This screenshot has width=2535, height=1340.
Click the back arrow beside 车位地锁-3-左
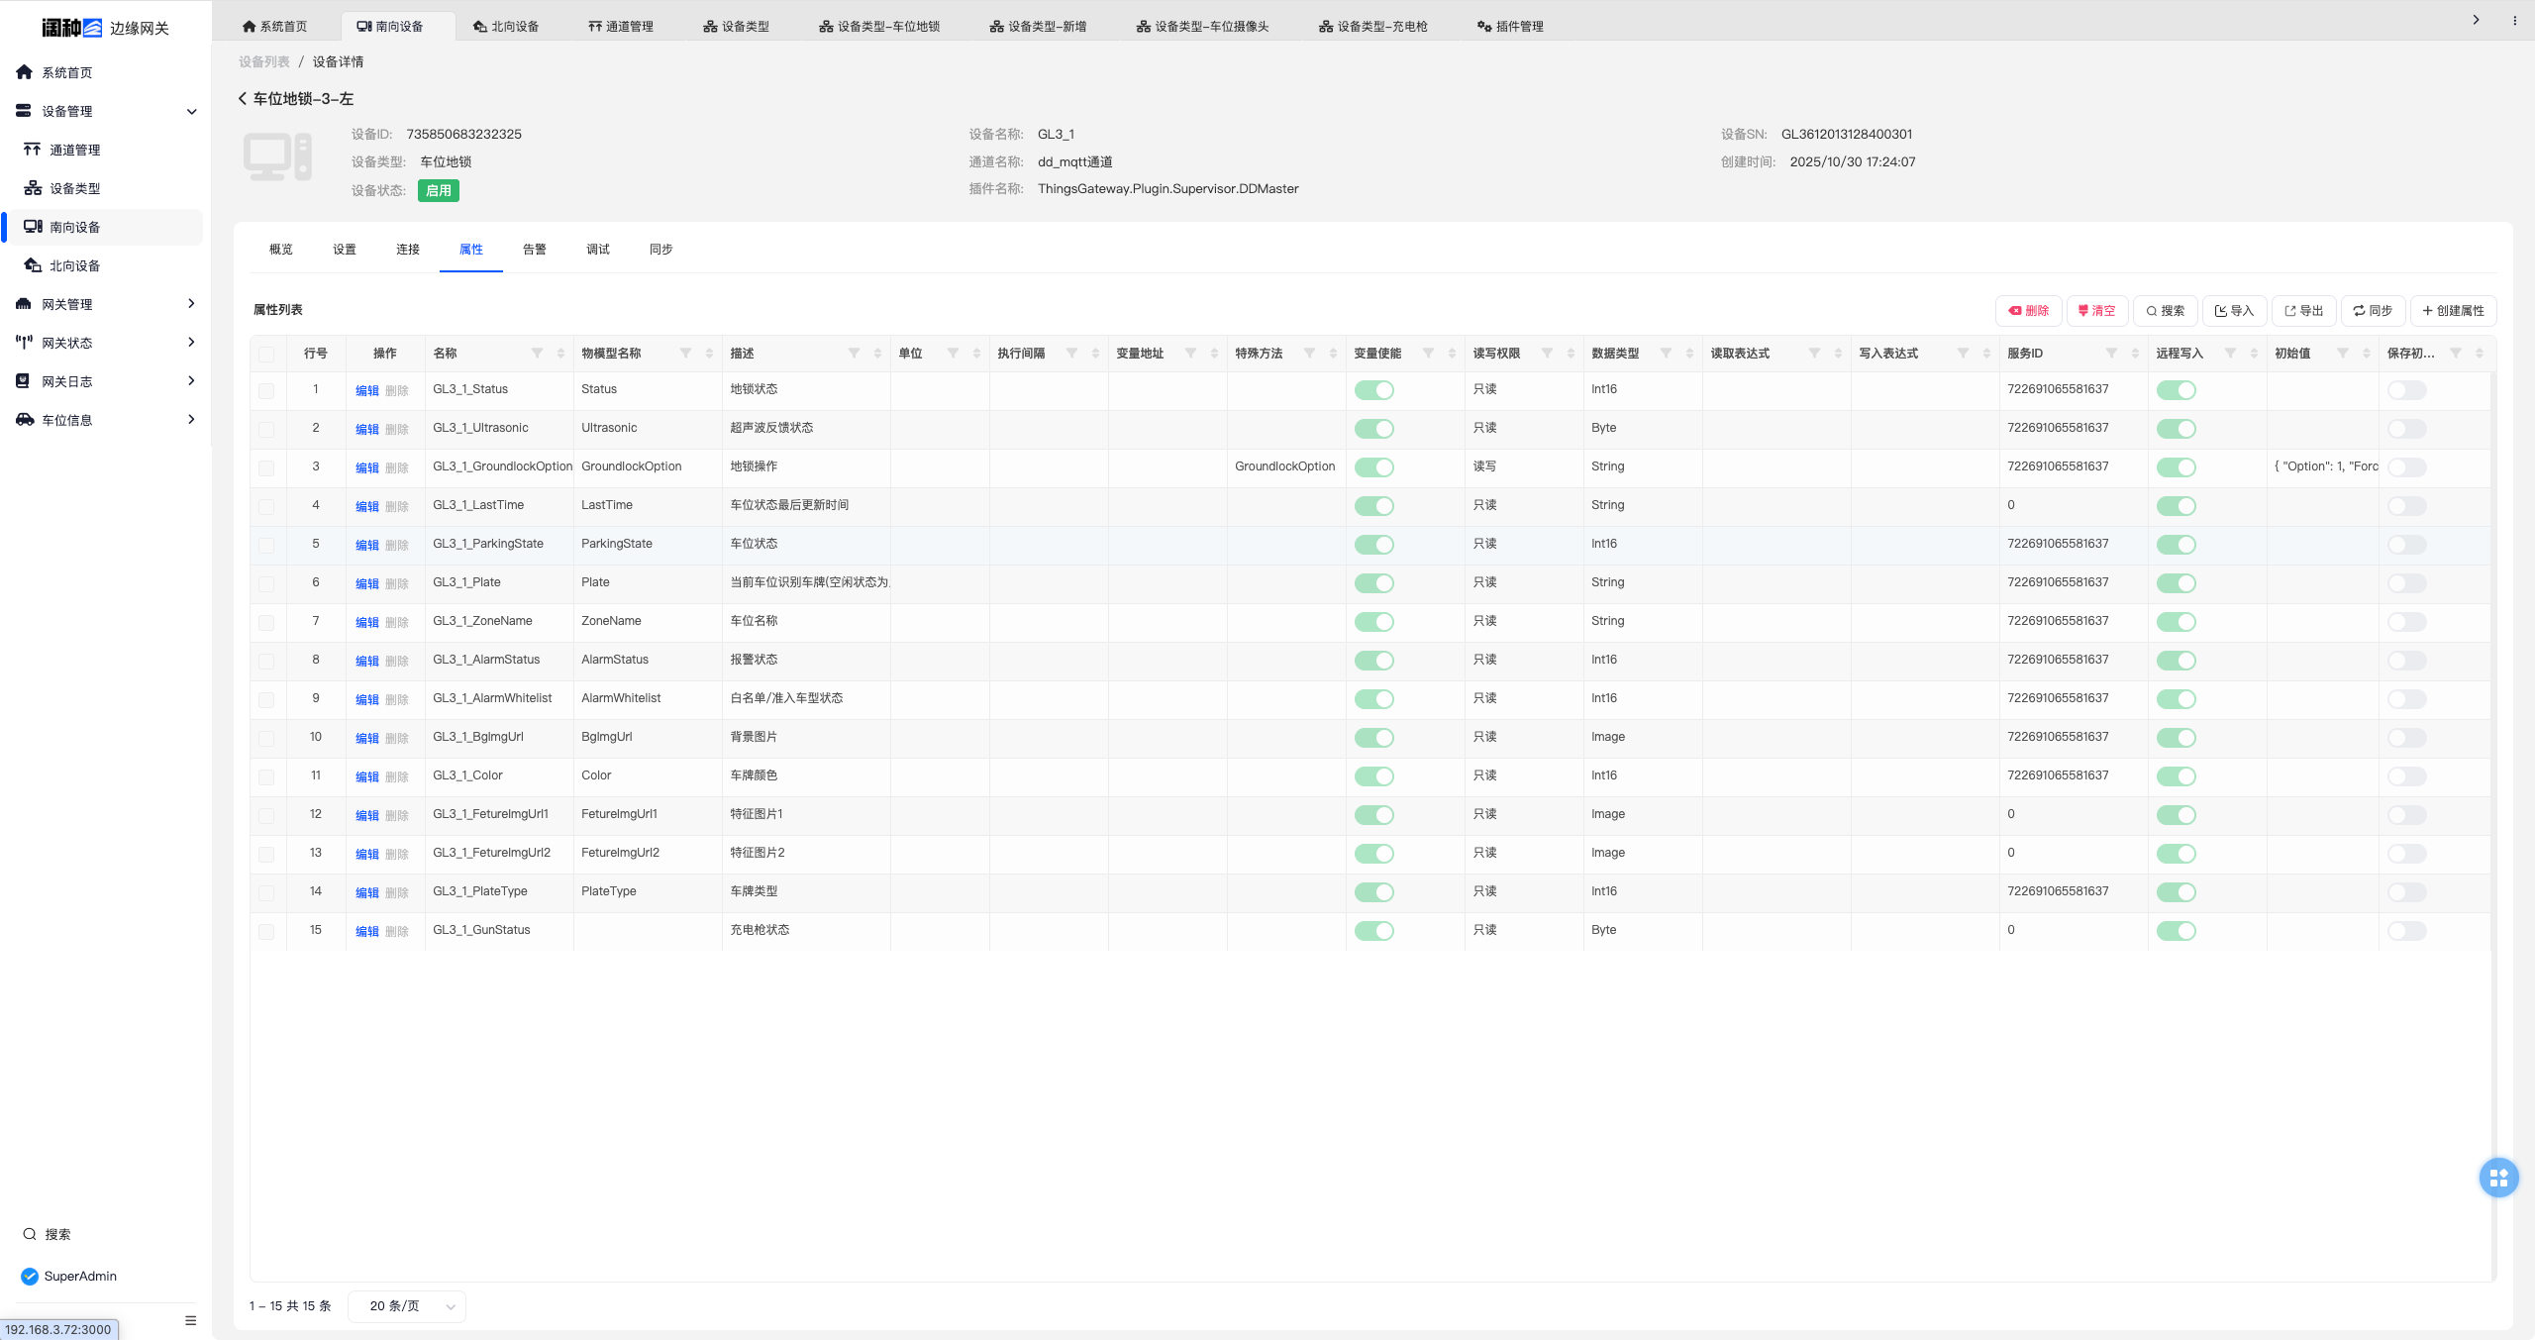pyautogui.click(x=243, y=98)
